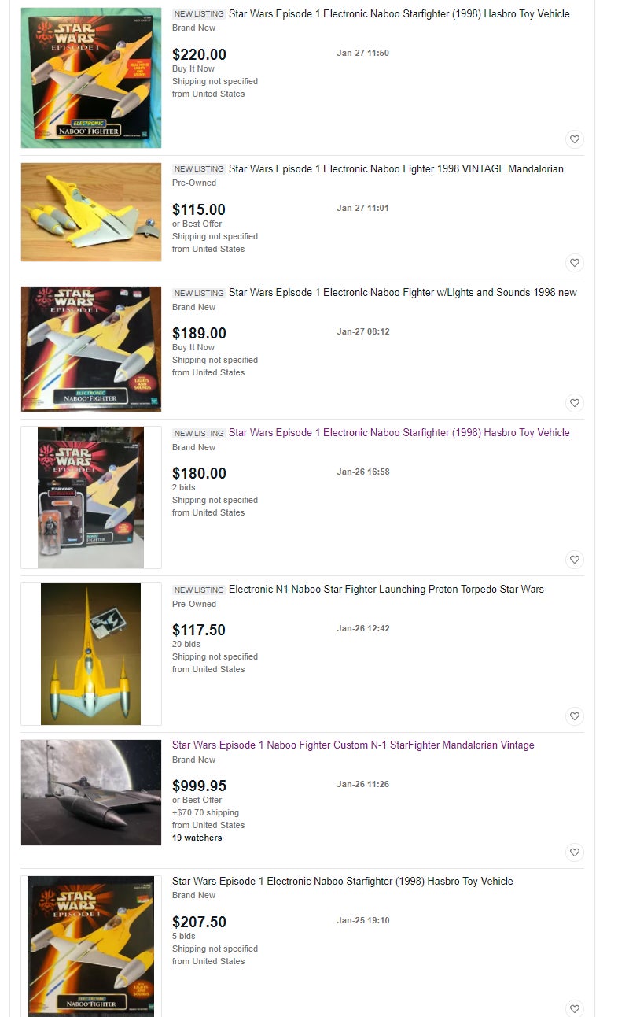Click the heart icon on the $999.95 listing
Viewport: 629px width, 1017px height.
pyautogui.click(x=575, y=852)
